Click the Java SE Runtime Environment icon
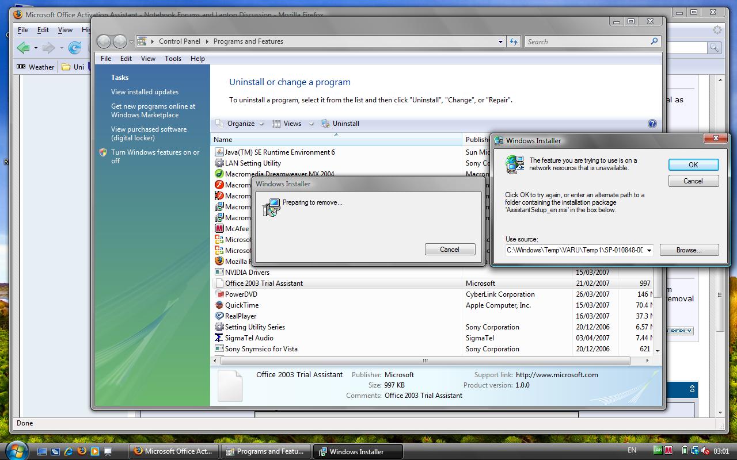This screenshot has height=460, width=737. pyautogui.click(x=219, y=152)
